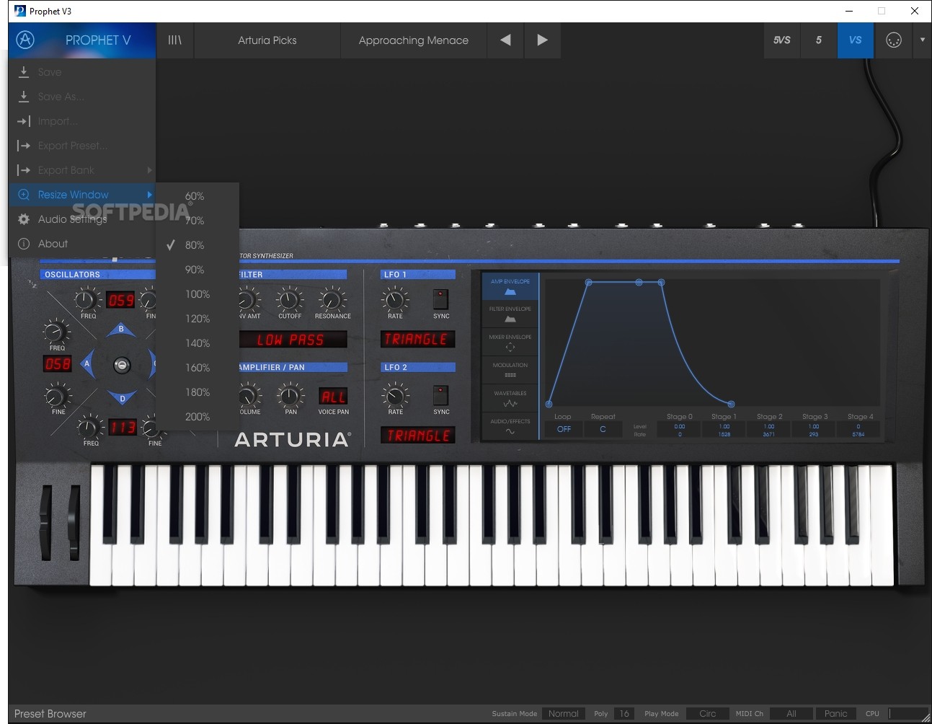The height and width of the screenshot is (724, 932).
Task: Change Sustain Mode Normal setting
Action: pyautogui.click(x=563, y=714)
